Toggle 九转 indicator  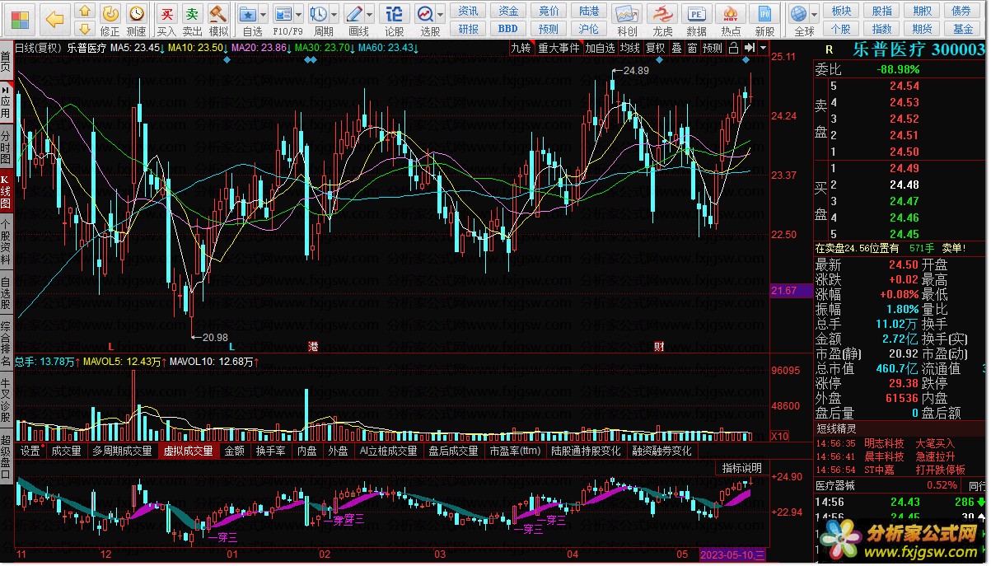[x=521, y=48]
